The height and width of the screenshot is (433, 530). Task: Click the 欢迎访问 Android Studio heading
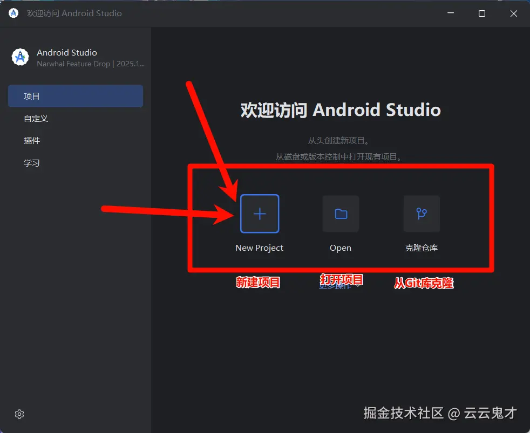coord(341,110)
